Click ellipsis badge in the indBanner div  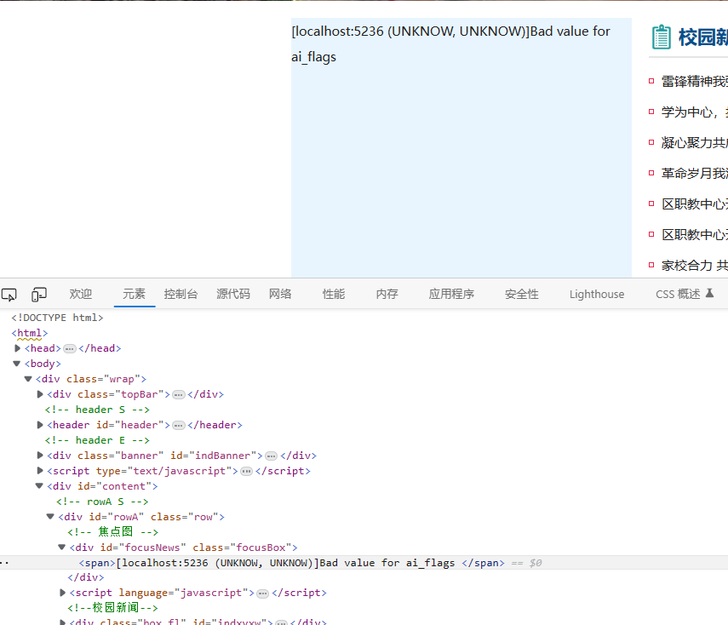click(271, 456)
